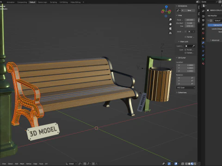Collapse the View panel section
Image resolution: width=222 pixels, height=166 pixels.
[177, 16]
